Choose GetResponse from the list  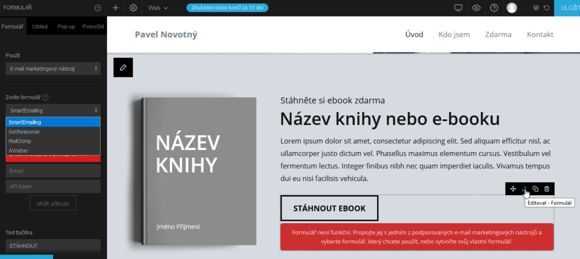pos(53,132)
